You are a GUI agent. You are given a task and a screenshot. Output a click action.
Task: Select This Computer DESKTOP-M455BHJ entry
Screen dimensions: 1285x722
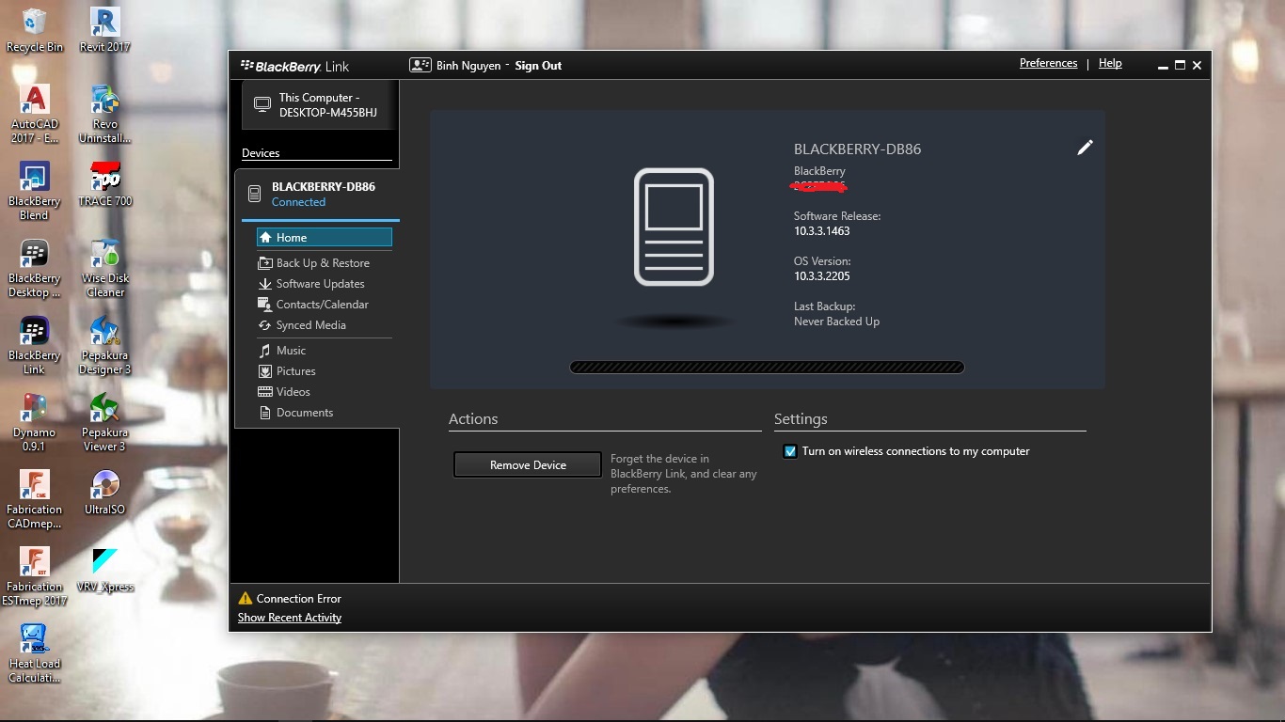pyautogui.click(x=320, y=105)
